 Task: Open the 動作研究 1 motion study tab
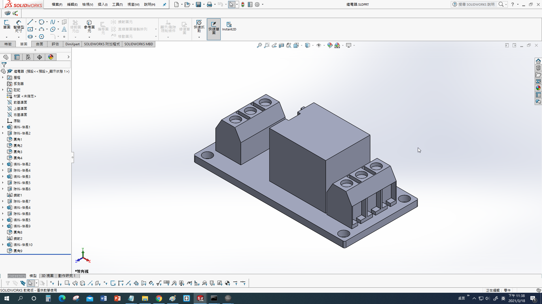point(67,276)
